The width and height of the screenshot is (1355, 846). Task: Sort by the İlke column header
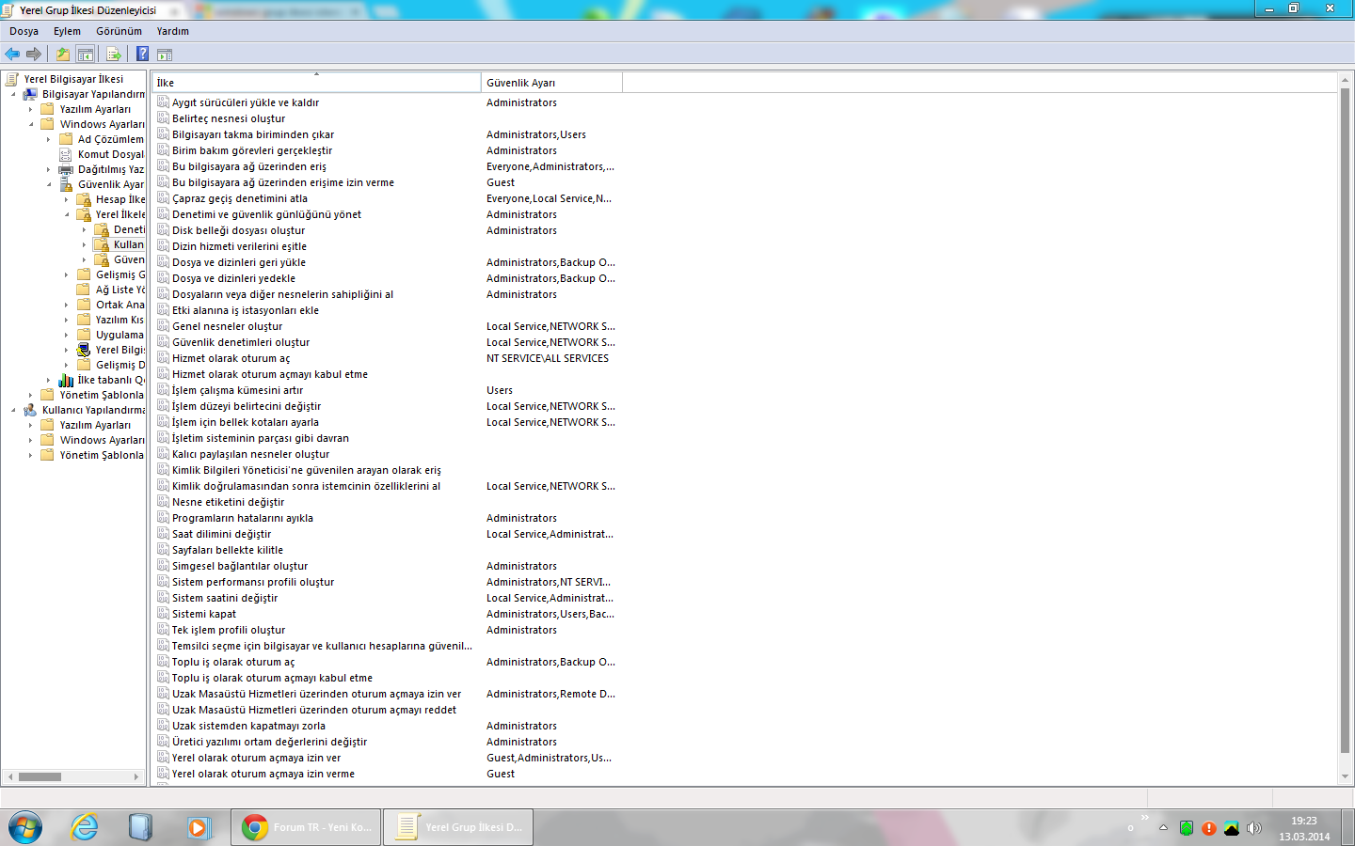316,83
